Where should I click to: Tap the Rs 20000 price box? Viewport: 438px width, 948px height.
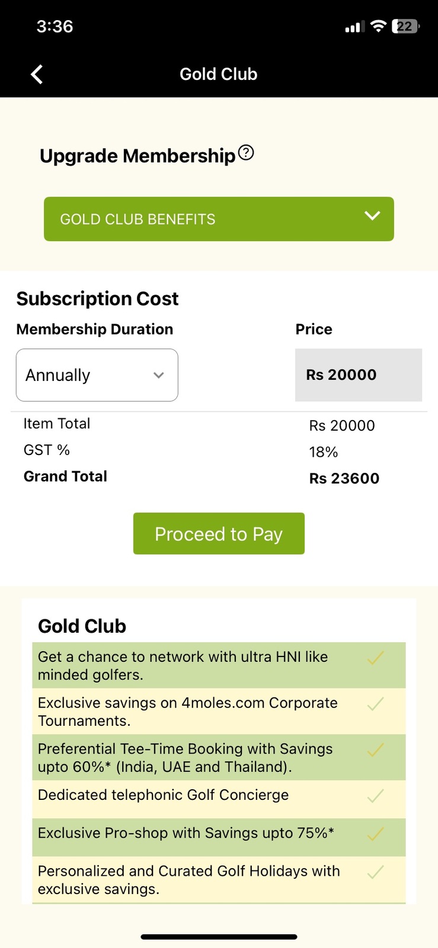coord(358,375)
